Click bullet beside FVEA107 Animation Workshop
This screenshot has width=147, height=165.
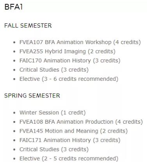pos(14,43)
